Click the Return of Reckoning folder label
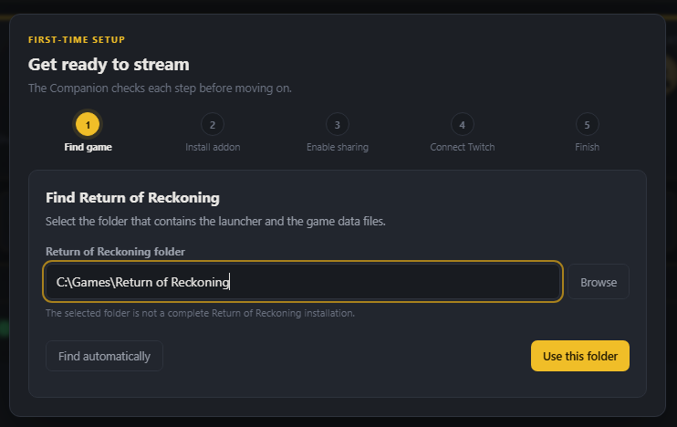 tap(115, 252)
